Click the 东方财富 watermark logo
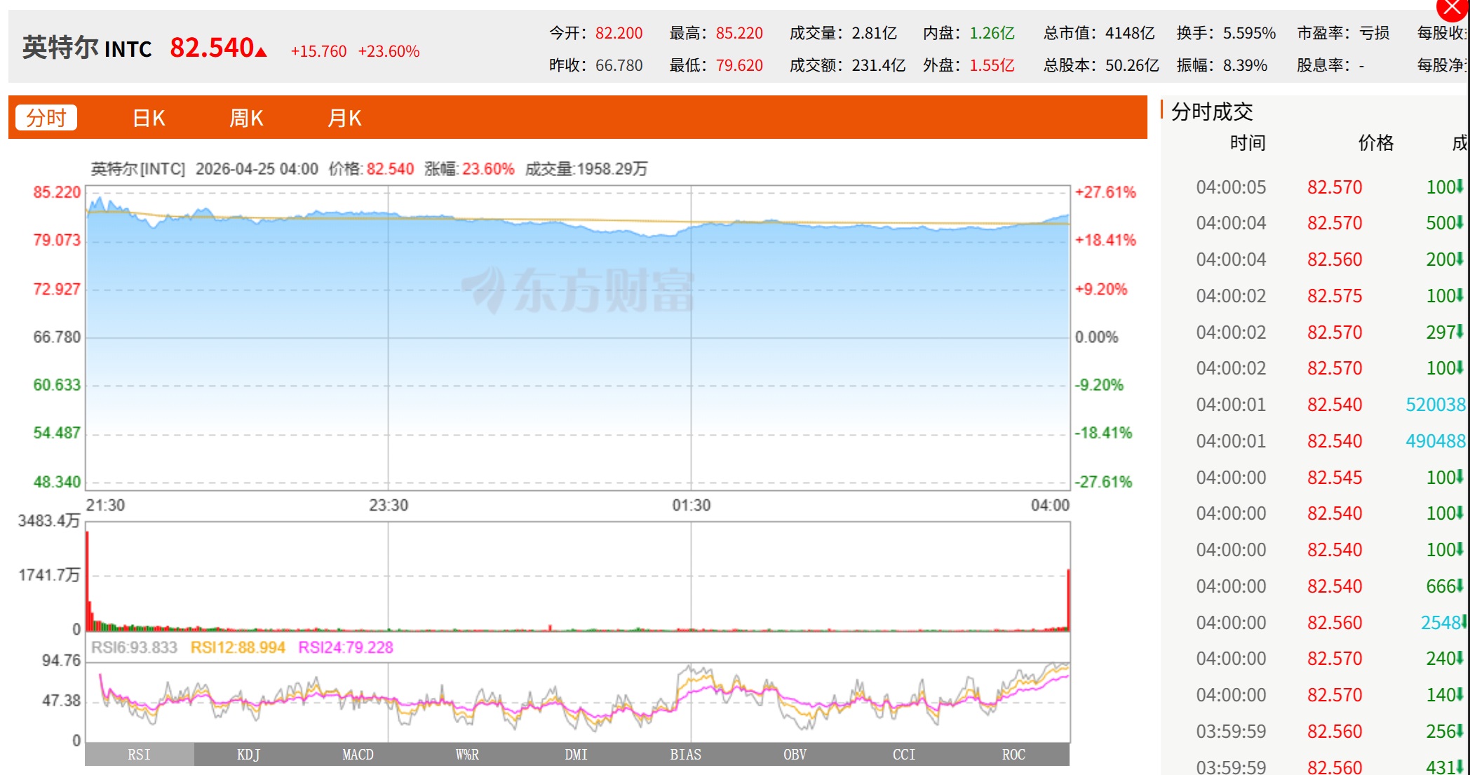 (578, 290)
